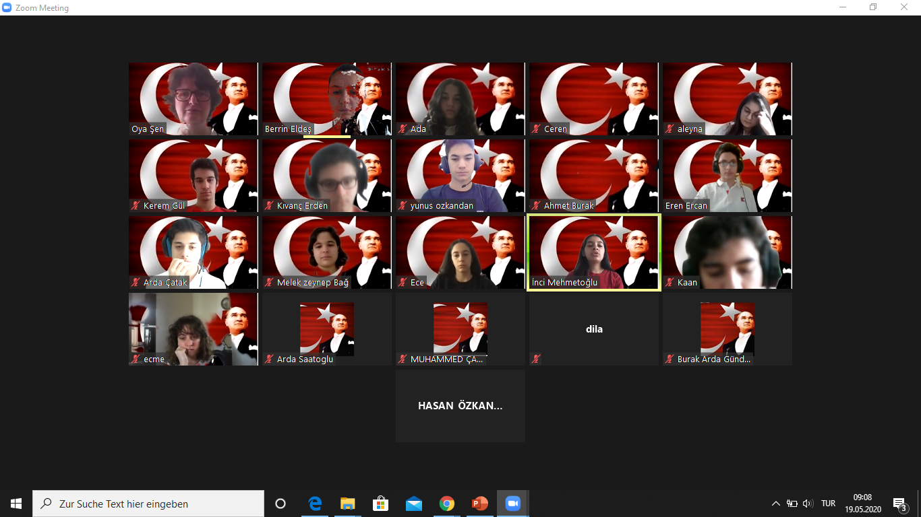
Task: Click the Zoom Meeting title bar icon
Action: point(7,7)
